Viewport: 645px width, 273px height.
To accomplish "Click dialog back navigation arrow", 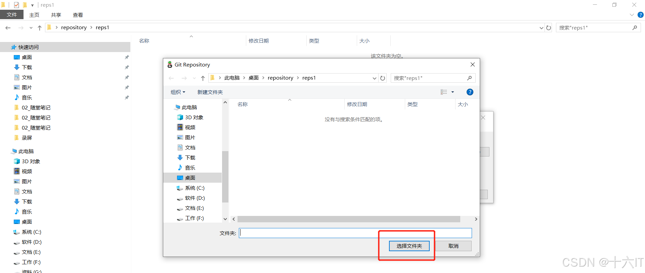I will click(x=171, y=78).
